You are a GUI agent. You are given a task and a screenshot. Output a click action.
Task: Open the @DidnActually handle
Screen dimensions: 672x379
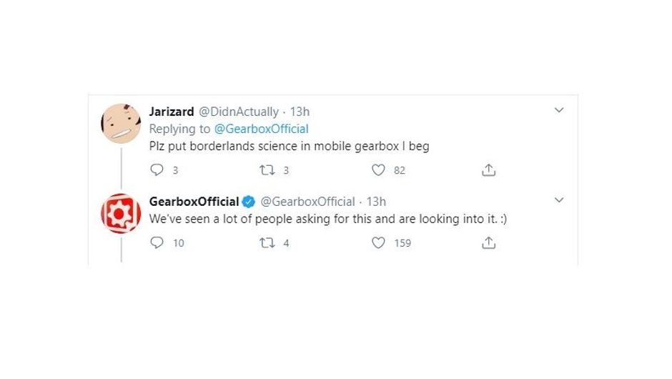pyautogui.click(x=238, y=112)
